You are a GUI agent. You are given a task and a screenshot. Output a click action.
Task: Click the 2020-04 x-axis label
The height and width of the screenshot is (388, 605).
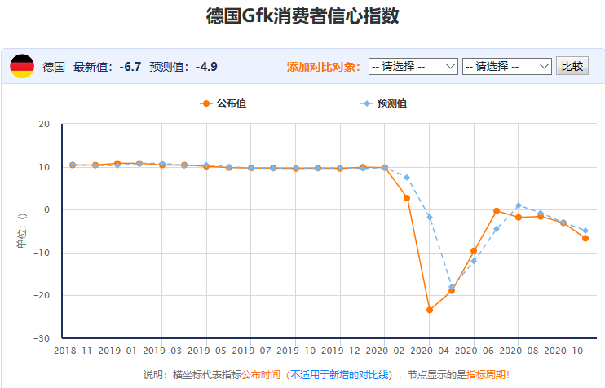[x=430, y=351]
